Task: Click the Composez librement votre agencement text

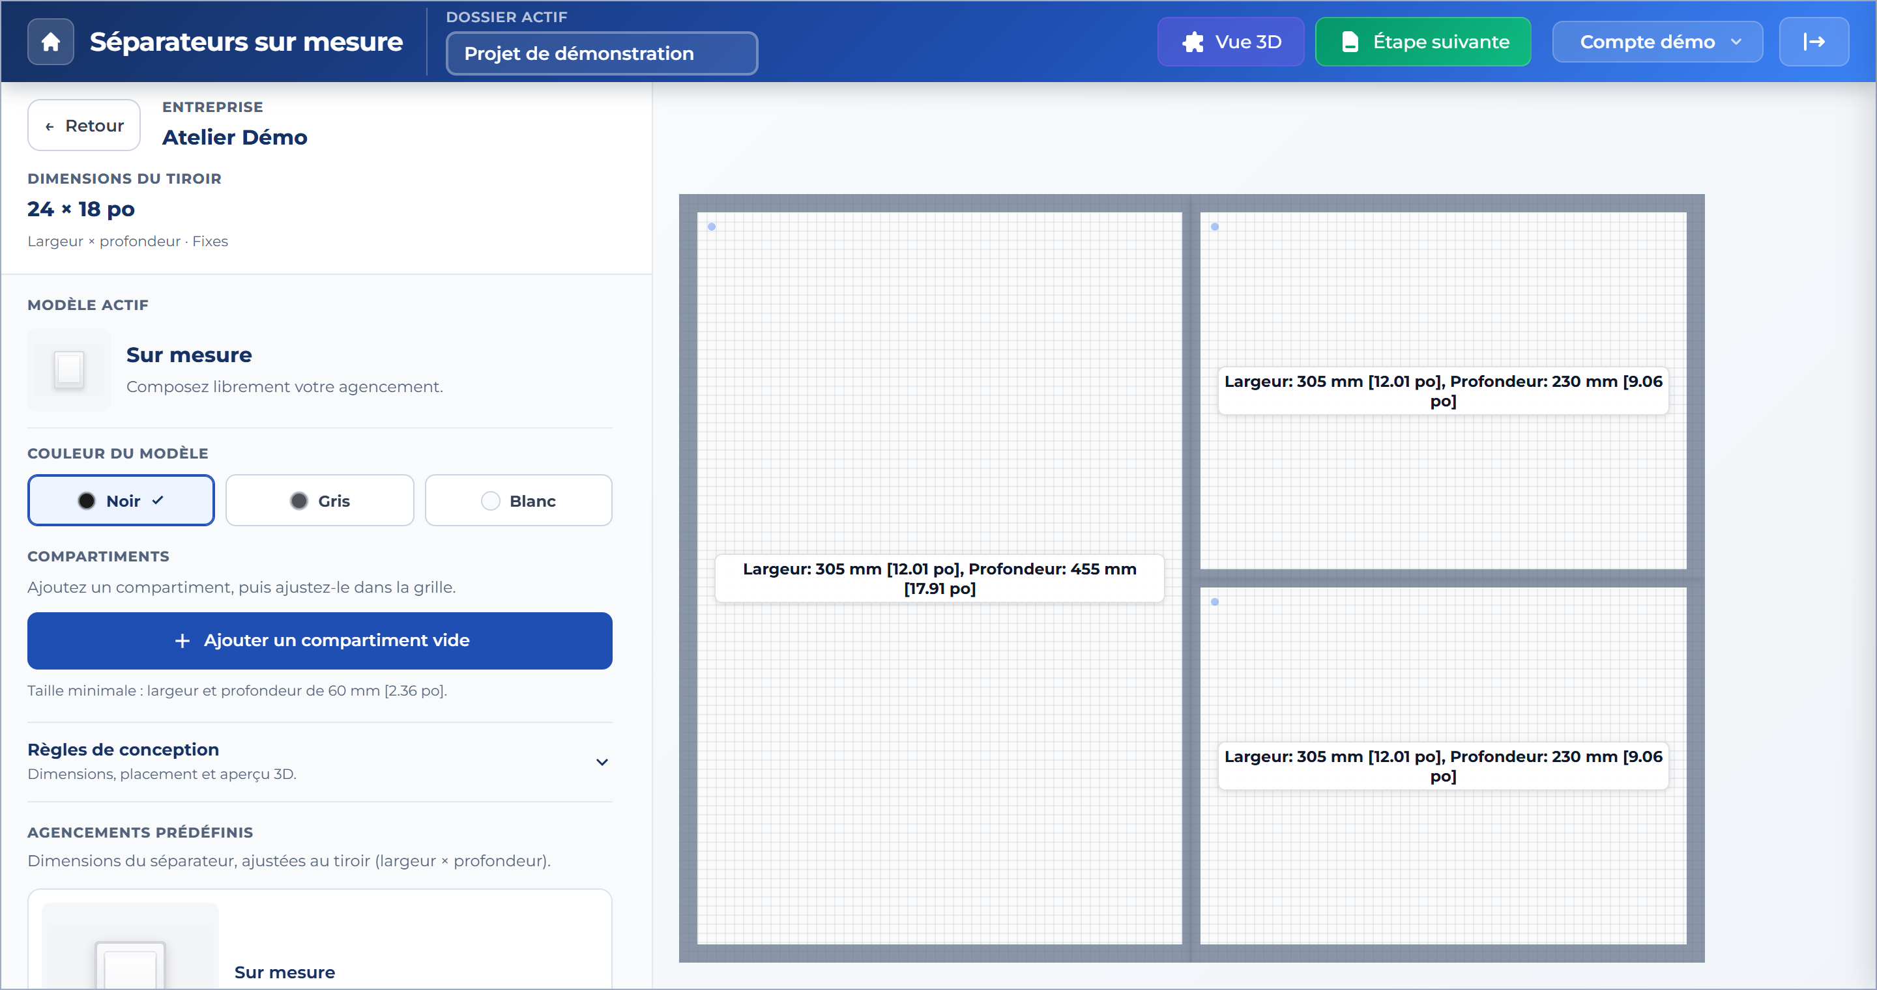Action: point(284,386)
